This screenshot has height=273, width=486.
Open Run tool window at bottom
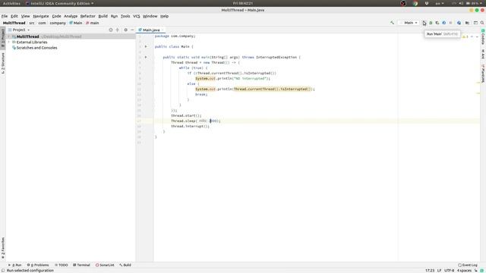15,265
